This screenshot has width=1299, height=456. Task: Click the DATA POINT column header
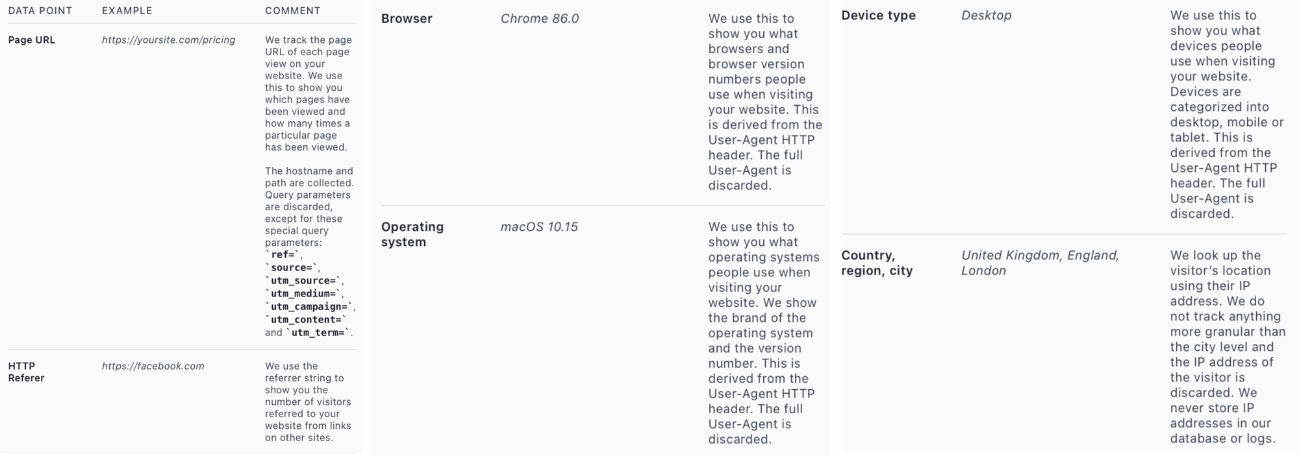40,11
